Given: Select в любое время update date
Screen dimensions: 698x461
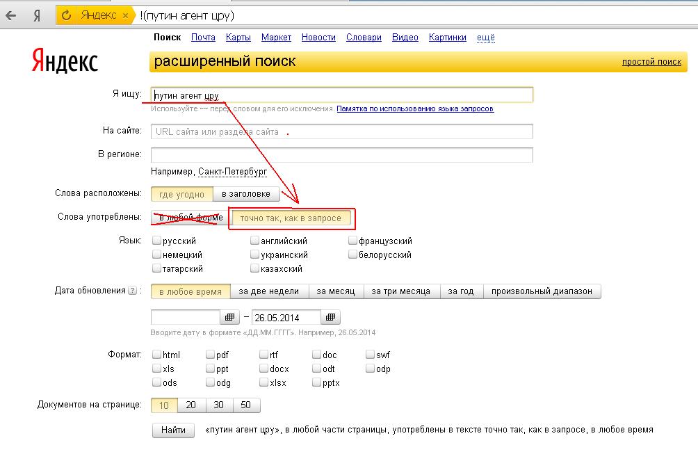Looking at the screenshot, I should pyautogui.click(x=190, y=292).
